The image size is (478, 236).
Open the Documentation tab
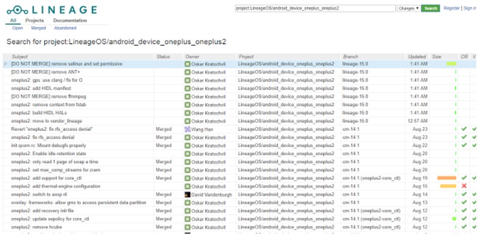coord(70,20)
